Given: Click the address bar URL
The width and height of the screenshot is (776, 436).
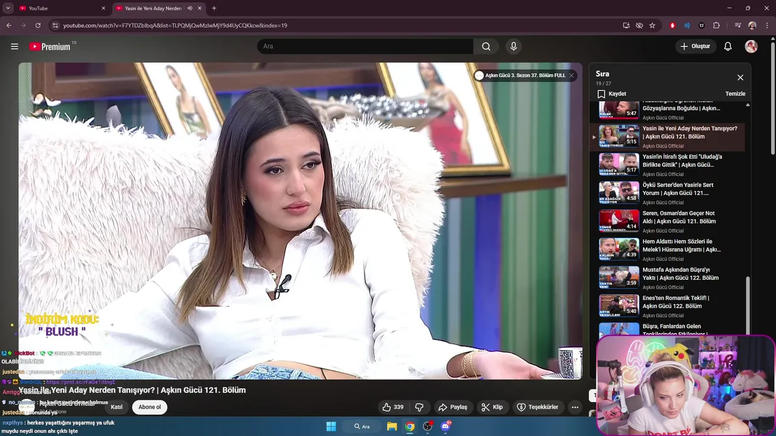Looking at the screenshot, I should click(x=175, y=25).
